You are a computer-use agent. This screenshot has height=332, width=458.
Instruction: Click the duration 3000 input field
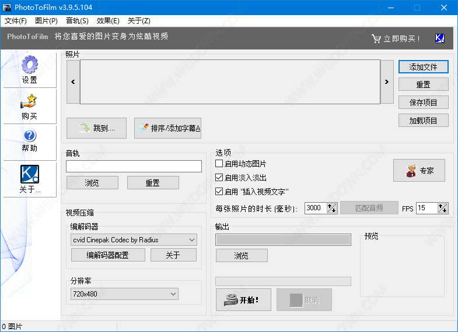[x=316, y=208]
